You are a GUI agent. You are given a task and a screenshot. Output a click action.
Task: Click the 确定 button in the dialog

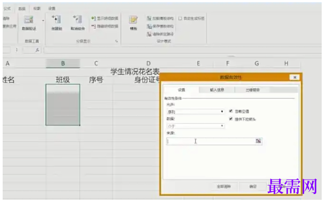point(253,187)
